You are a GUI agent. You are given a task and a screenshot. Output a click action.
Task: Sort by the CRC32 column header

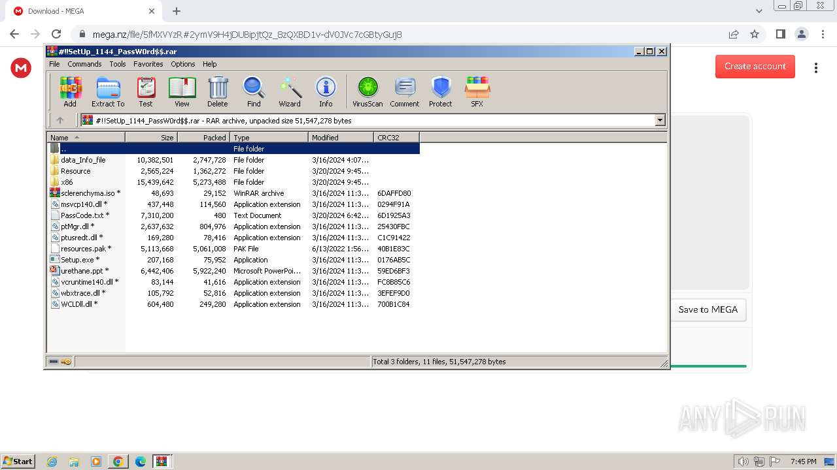(x=396, y=137)
